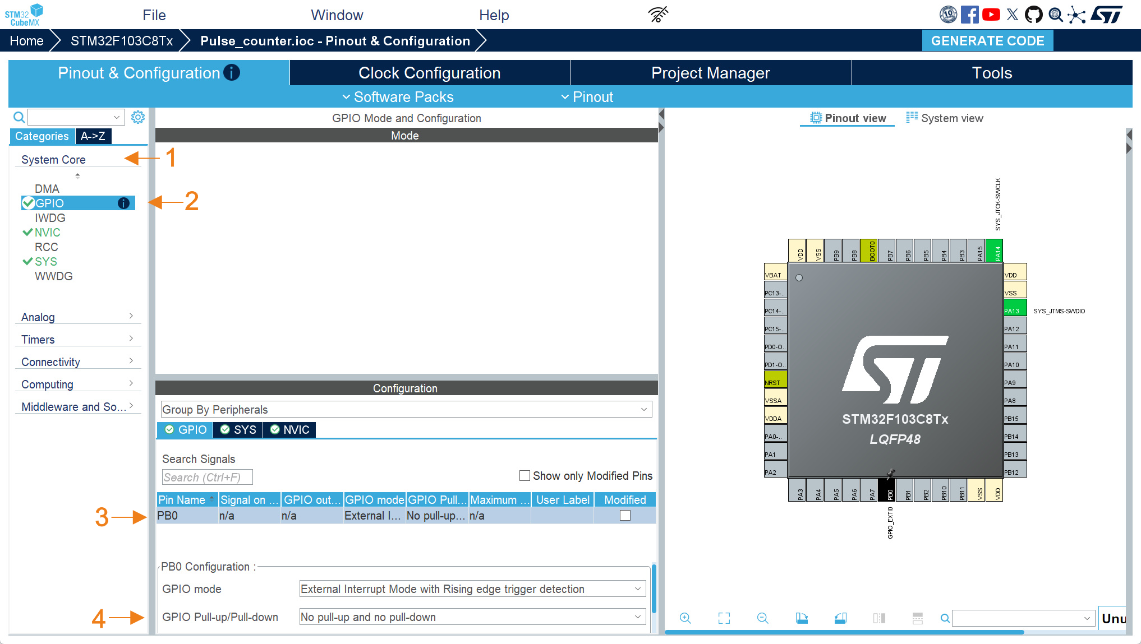Select the A->Z view tab
Viewport: 1141px width, 644px height.
tap(93, 136)
